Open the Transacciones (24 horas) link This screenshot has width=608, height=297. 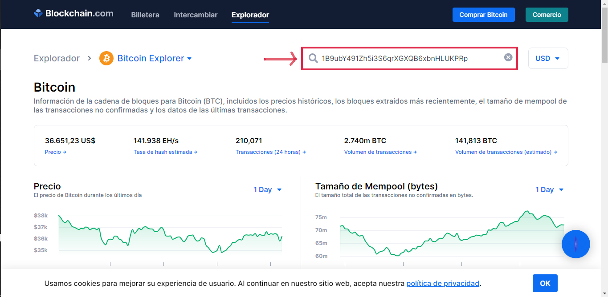(x=271, y=152)
